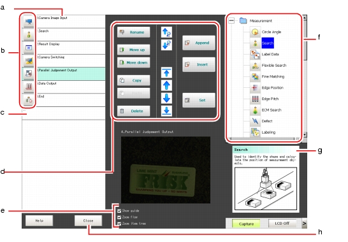This screenshot has width=348, height=242.
Task: Jump to bottom of flow arrow
Action: click(x=166, y=111)
